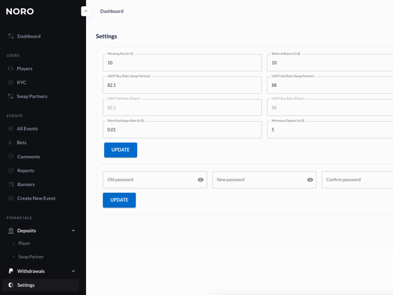Select Player under Deposits
Image resolution: width=393 pixels, height=295 pixels.
pos(24,243)
